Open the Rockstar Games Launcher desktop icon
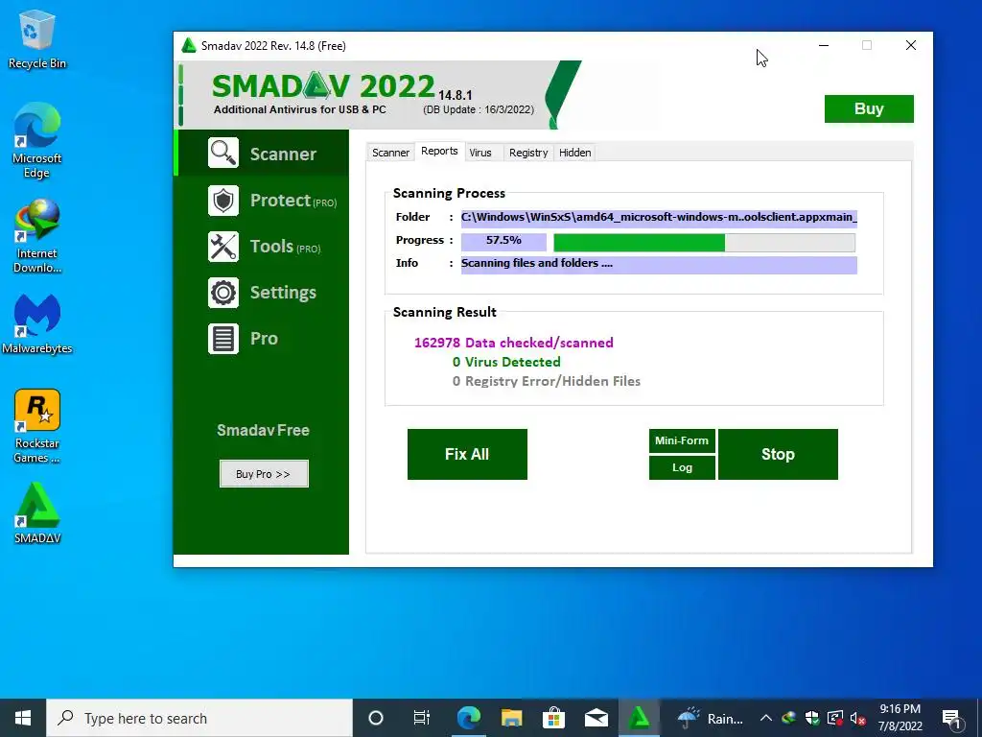The height and width of the screenshot is (737, 982). (x=37, y=426)
